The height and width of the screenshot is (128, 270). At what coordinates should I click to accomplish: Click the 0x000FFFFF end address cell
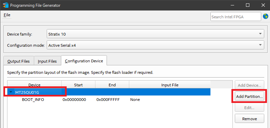click(x=108, y=100)
